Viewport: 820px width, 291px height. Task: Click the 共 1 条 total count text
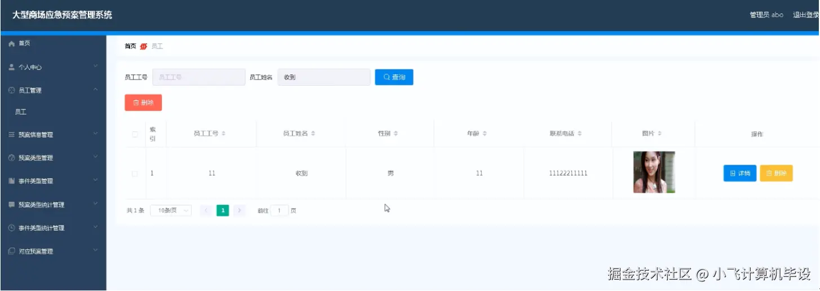click(135, 210)
